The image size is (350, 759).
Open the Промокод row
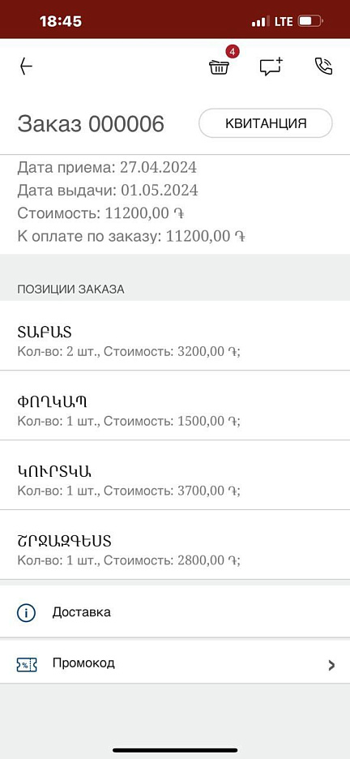[x=175, y=663]
